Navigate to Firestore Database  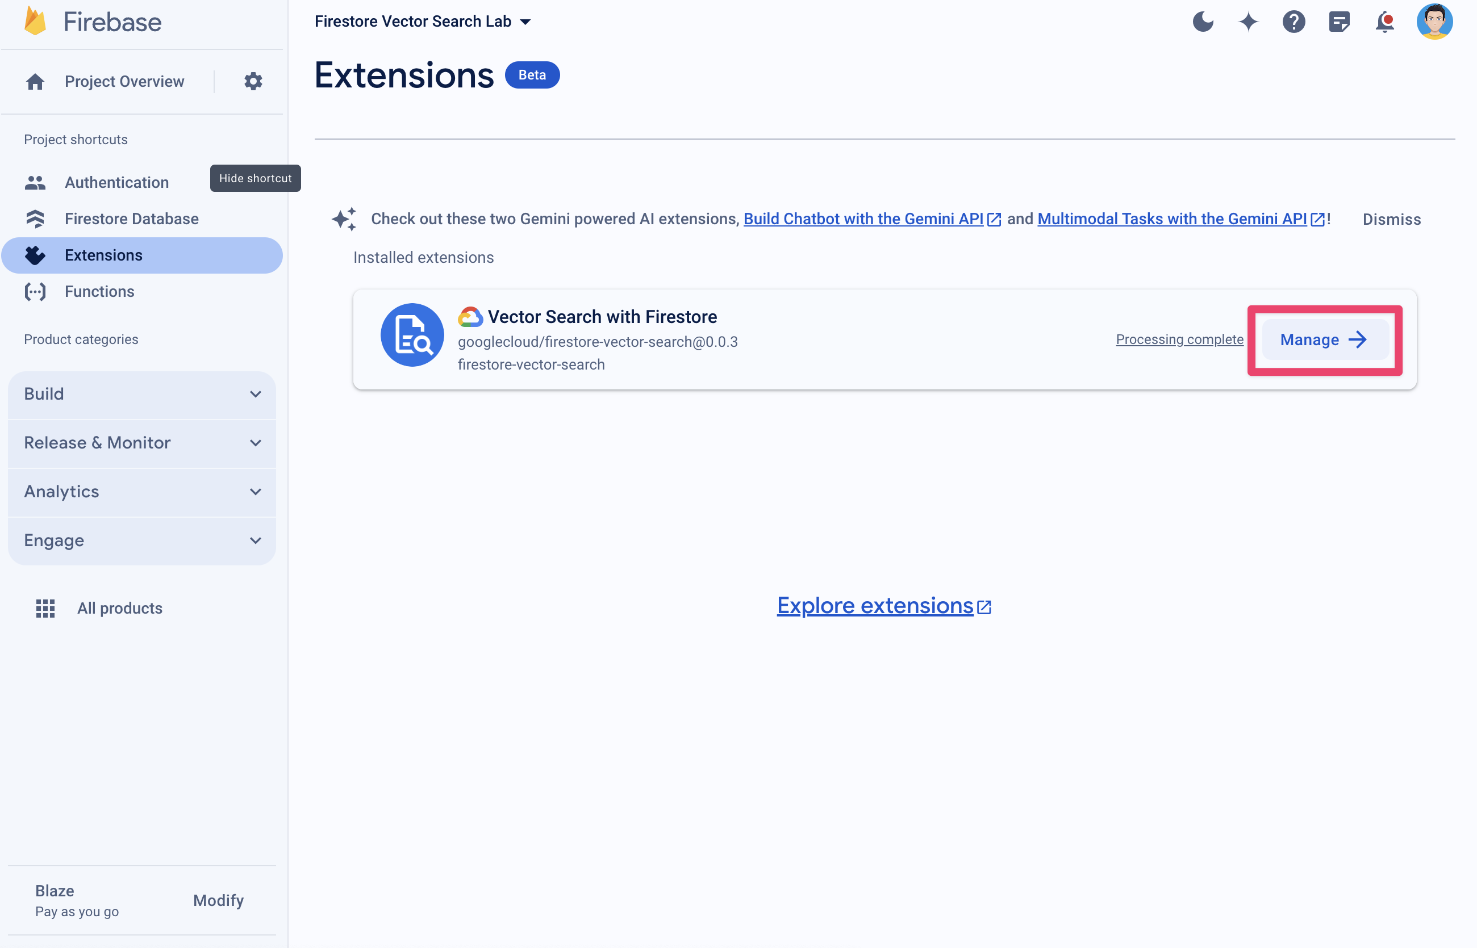pos(131,219)
